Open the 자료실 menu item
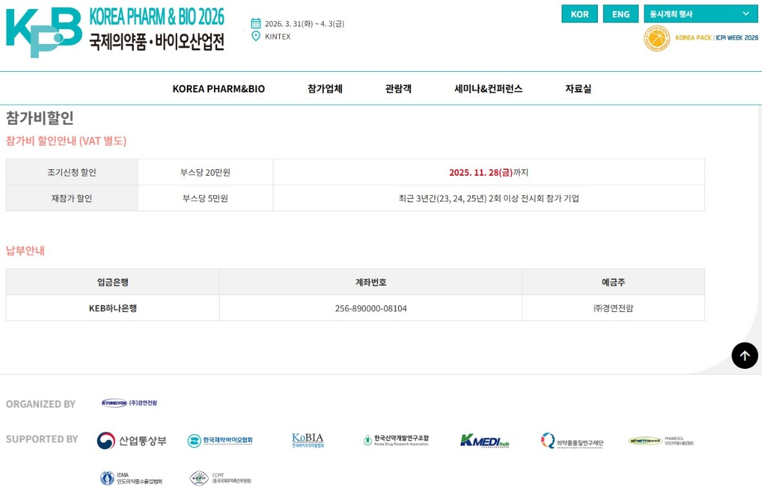The image size is (762, 489). [x=578, y=88]
